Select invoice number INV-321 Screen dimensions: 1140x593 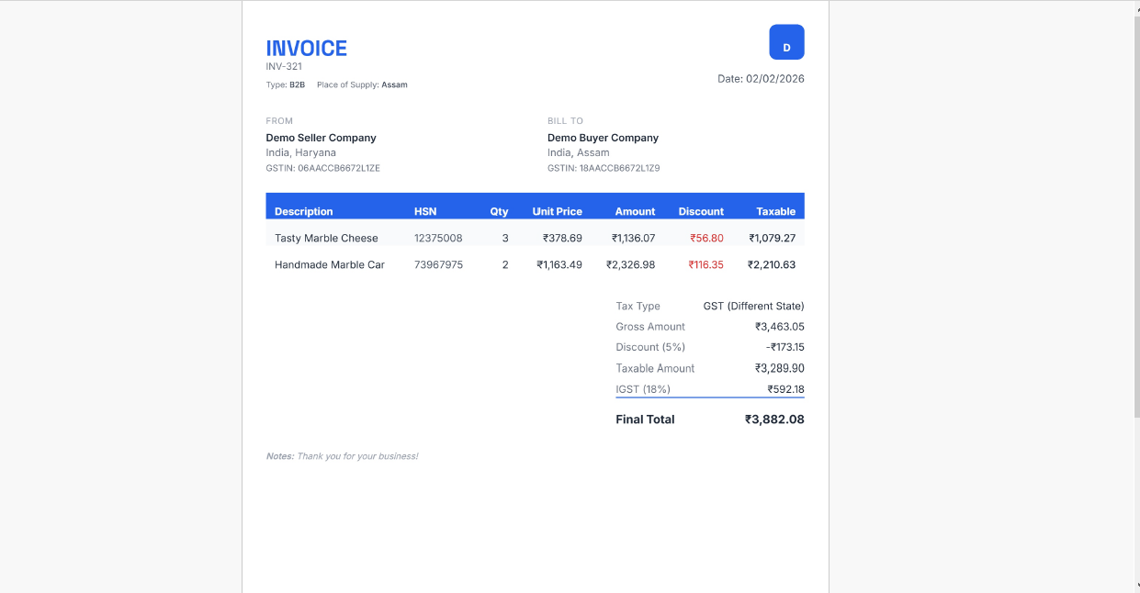tap(284, 67)
